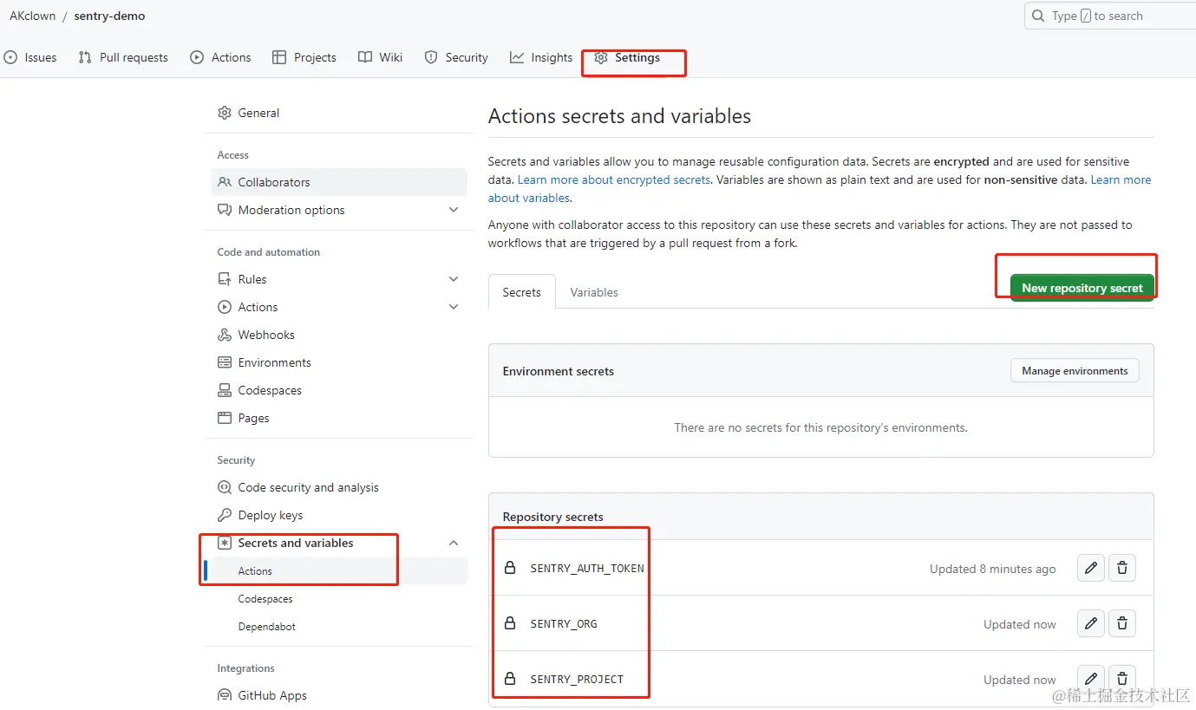Open the Deploy keys sidebar item
This screenshot has width=1196, height=710.
click(x=270, y=515)
